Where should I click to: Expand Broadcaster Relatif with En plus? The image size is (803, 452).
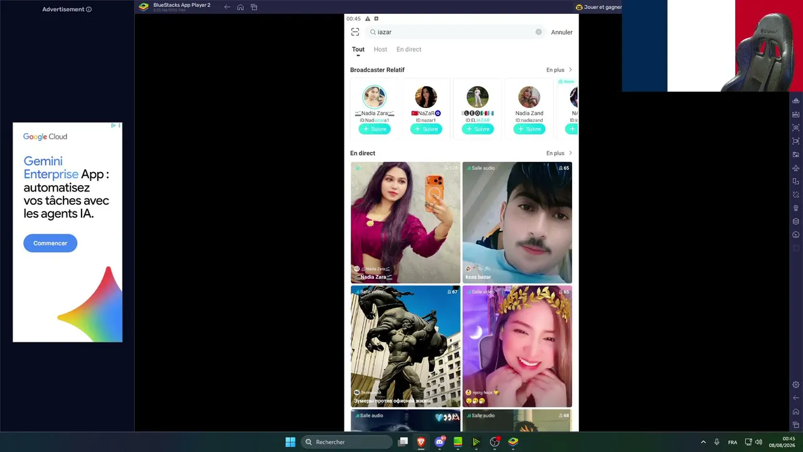click(x=559, y=70)
